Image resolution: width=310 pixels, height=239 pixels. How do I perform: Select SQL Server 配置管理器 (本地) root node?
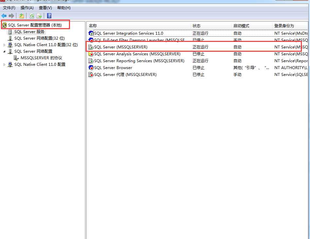(35, 25)
